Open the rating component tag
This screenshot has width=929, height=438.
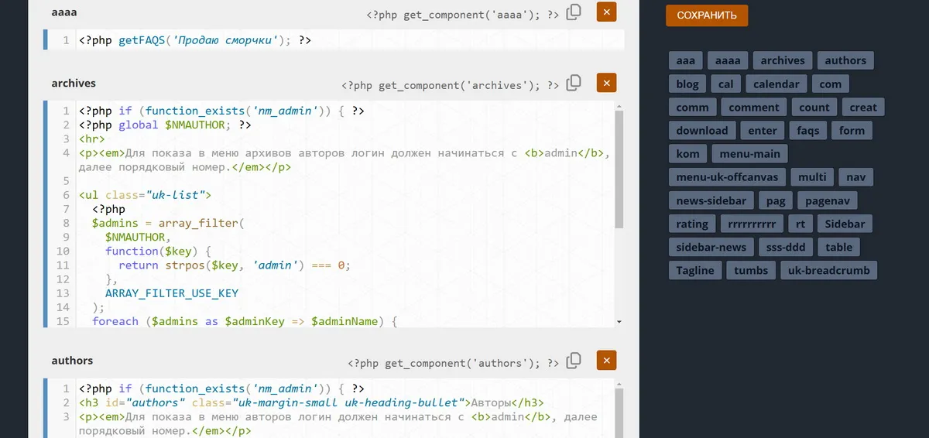tap(692, 224)
